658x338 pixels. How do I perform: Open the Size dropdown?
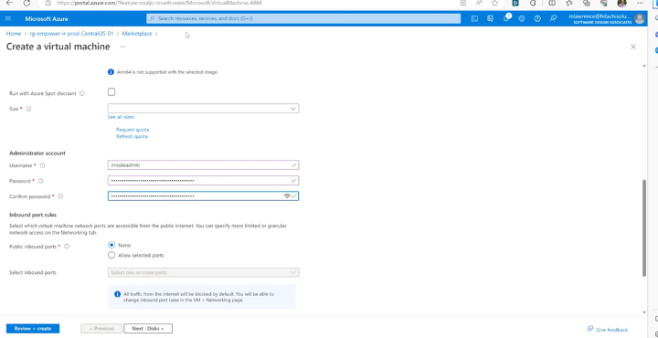click(203, 109)
